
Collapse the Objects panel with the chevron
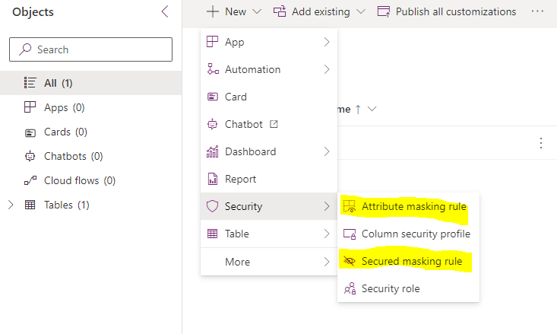coord(165,11)
